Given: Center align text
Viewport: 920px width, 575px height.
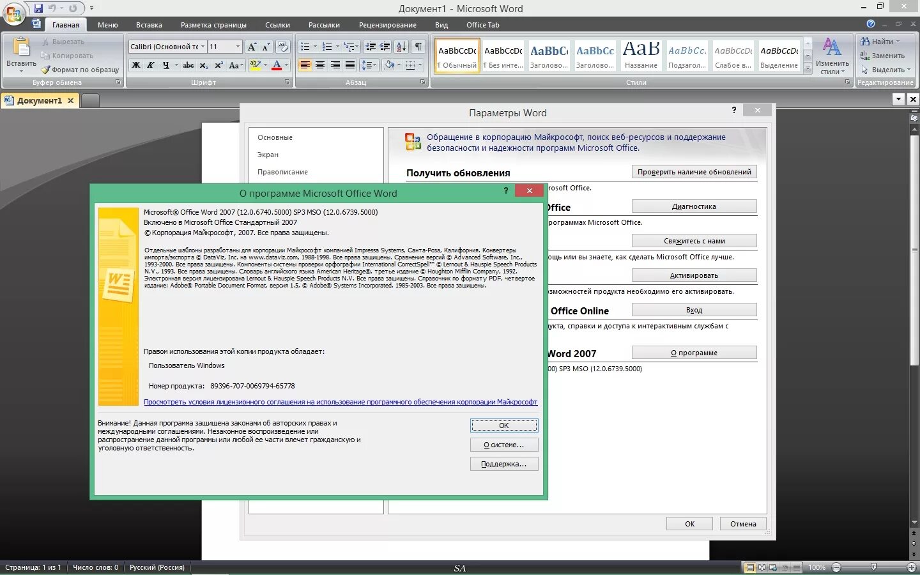Looking at the screenshot, I should tap(320, 65).
